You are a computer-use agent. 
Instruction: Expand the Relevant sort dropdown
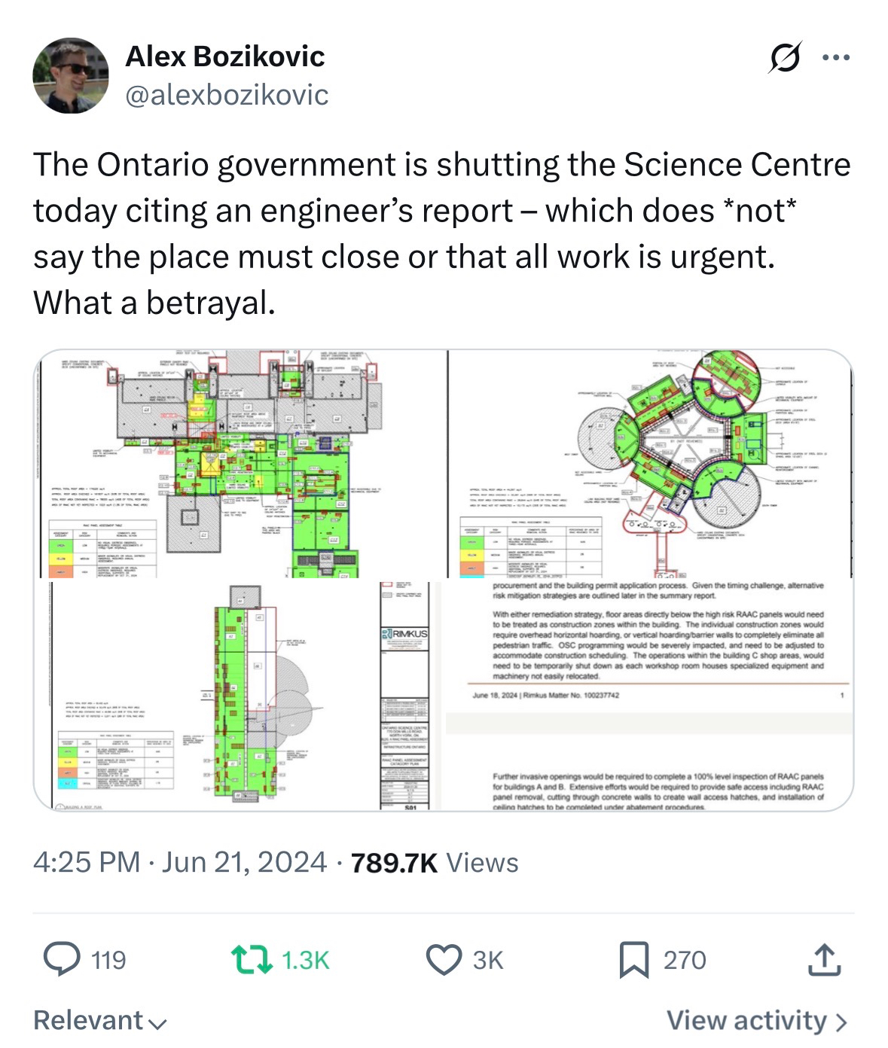pyautogui.click(x=99, y=1020)
